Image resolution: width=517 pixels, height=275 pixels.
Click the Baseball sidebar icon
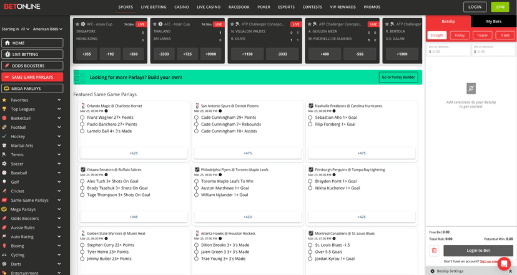click(4, 172)
